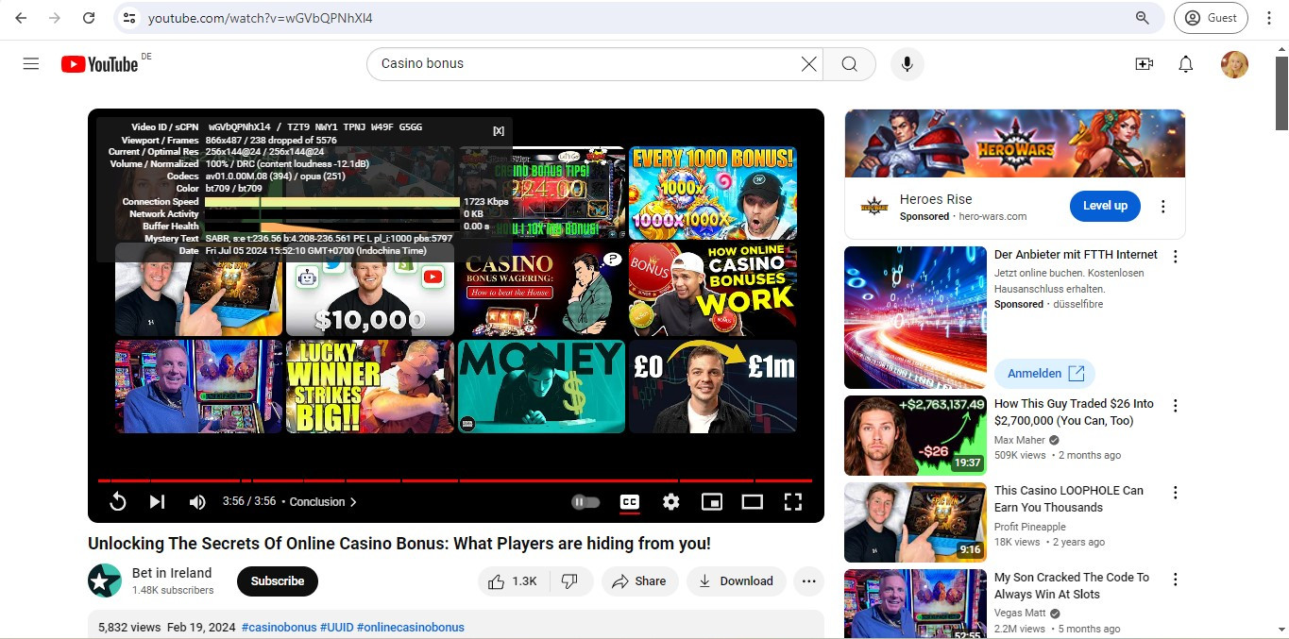Open options for Casino LOOPHOLE video
The image size is (1289, 639).
pyautogui.click(x=1176, y=493)
